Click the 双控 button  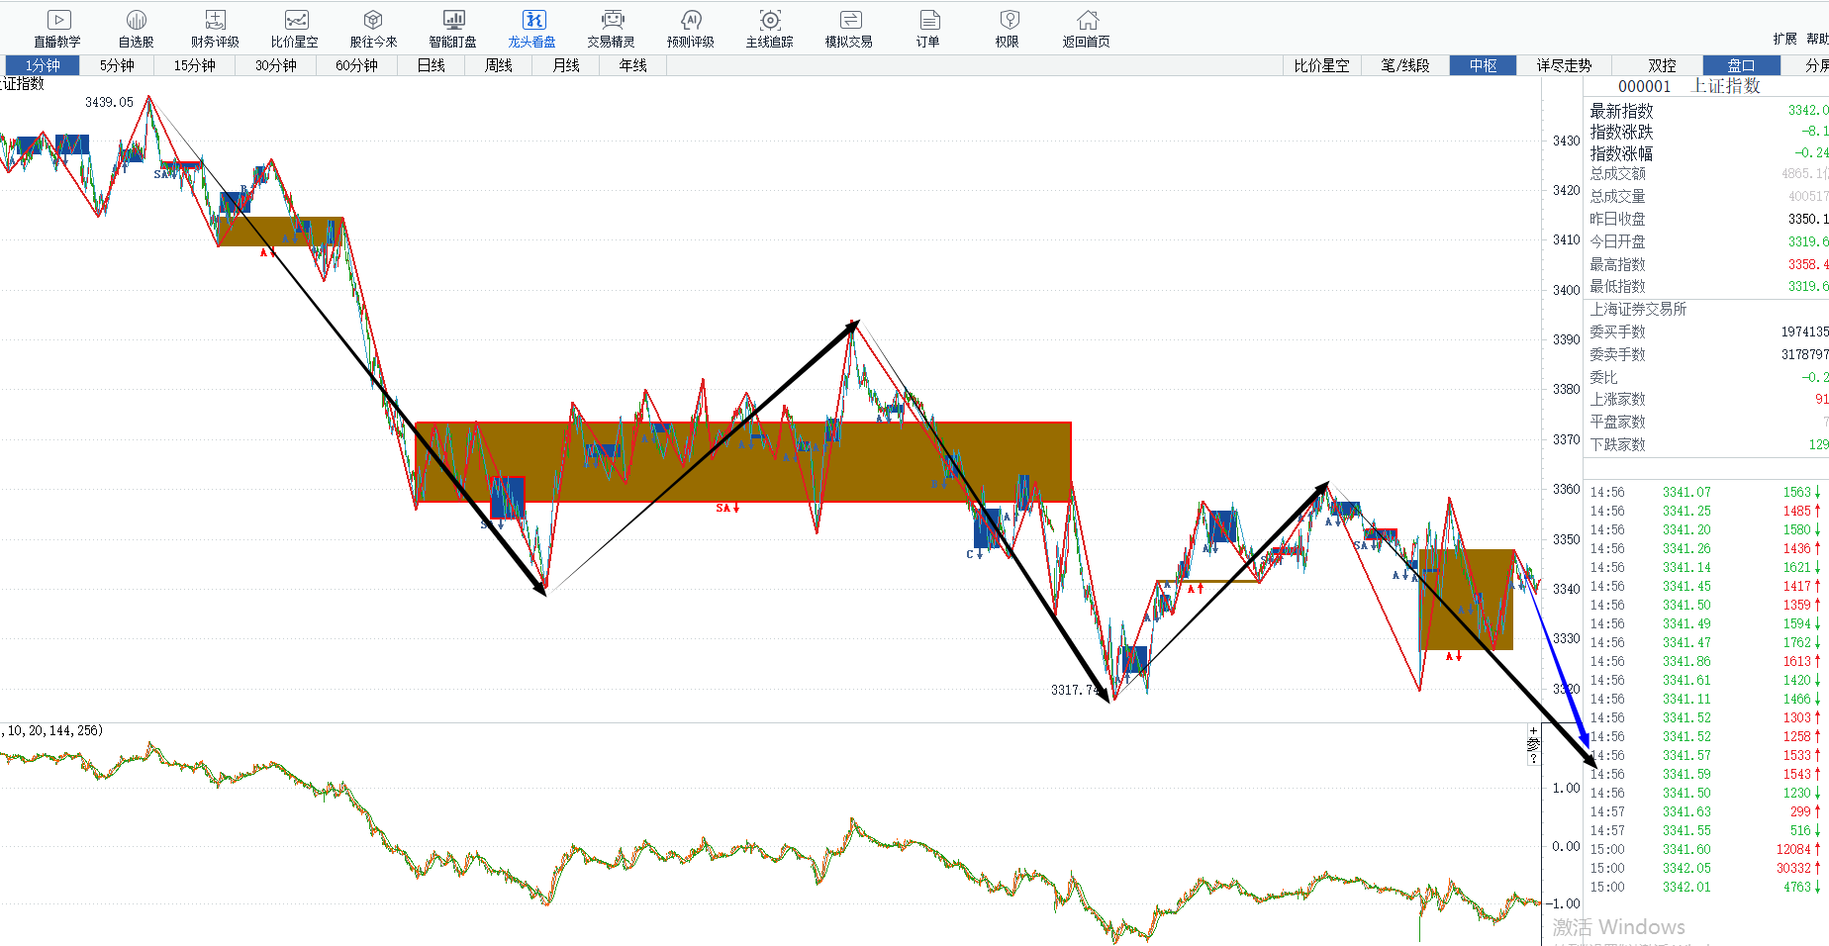tap(1662, 65)
